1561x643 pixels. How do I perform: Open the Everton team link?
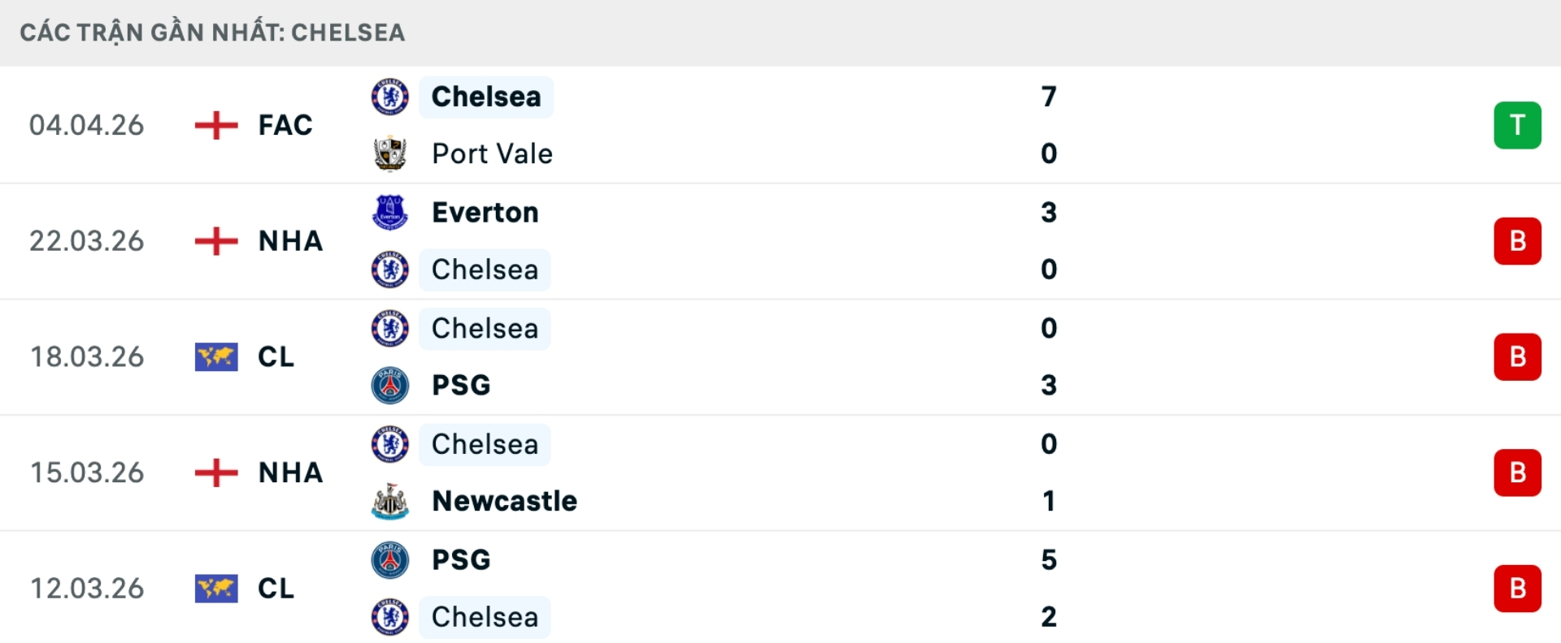click(x=485, y=213)
